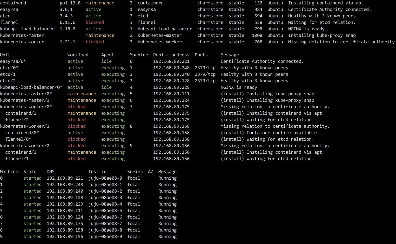Click instance id juju-08ae08-5
Screen dimensions: 396x244
pyautogui.click(x=105, y=211)
